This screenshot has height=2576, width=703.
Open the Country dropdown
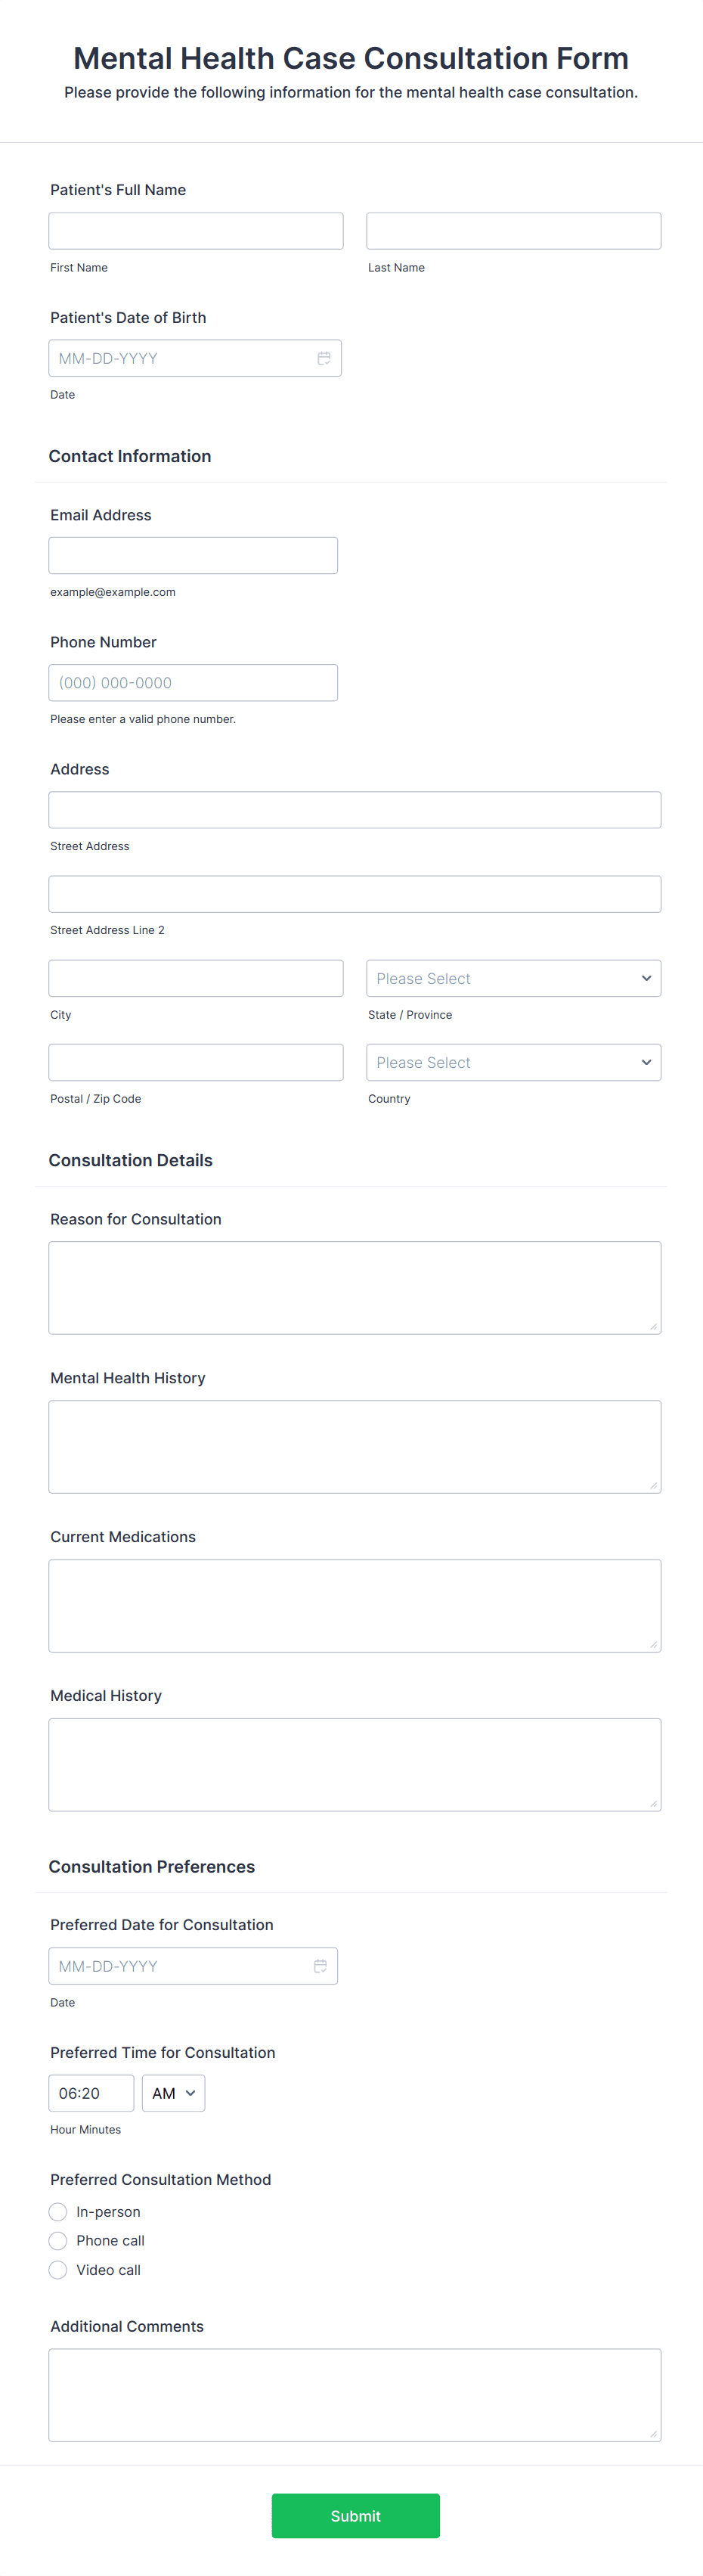pos(513,1061)
